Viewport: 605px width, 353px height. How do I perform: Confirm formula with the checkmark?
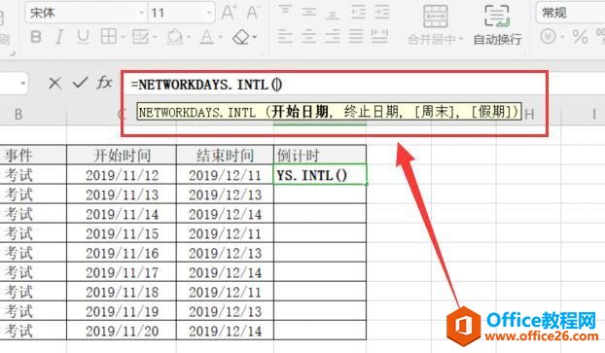pyautogui.click(x=81, y=83)
